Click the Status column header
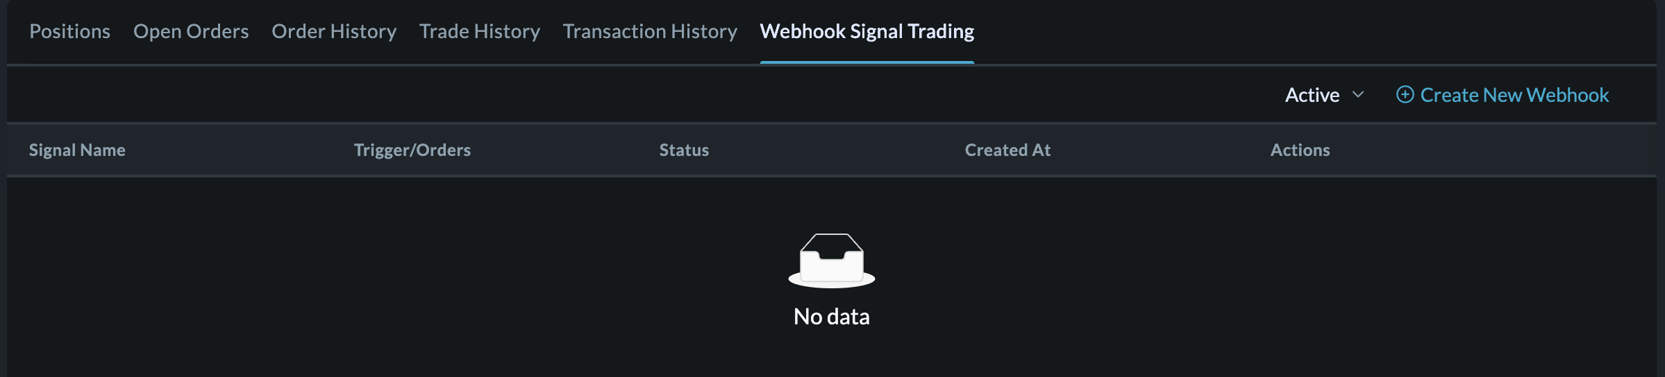 684,150
